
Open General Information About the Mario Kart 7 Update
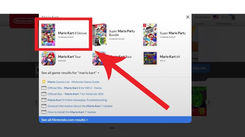point(80,106)
